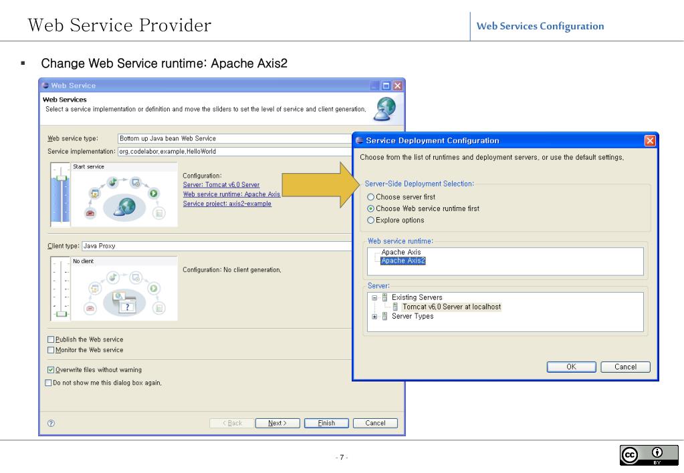This screenshot has height=473, width=684.
Task: Check 'Do not show me this dialog box again'
Action: 48,383
